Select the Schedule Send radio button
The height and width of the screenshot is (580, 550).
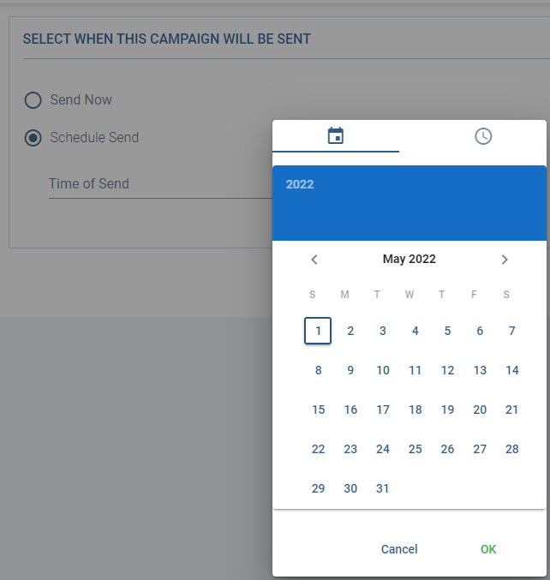pos(33,138)
